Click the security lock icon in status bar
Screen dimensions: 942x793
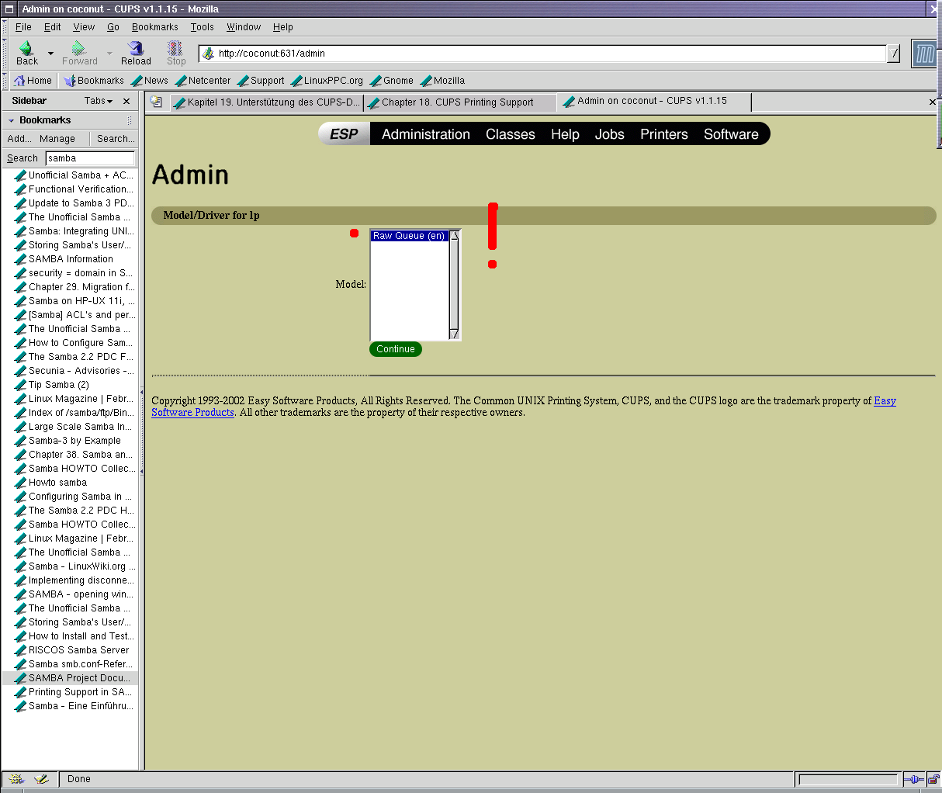(933, 779)
